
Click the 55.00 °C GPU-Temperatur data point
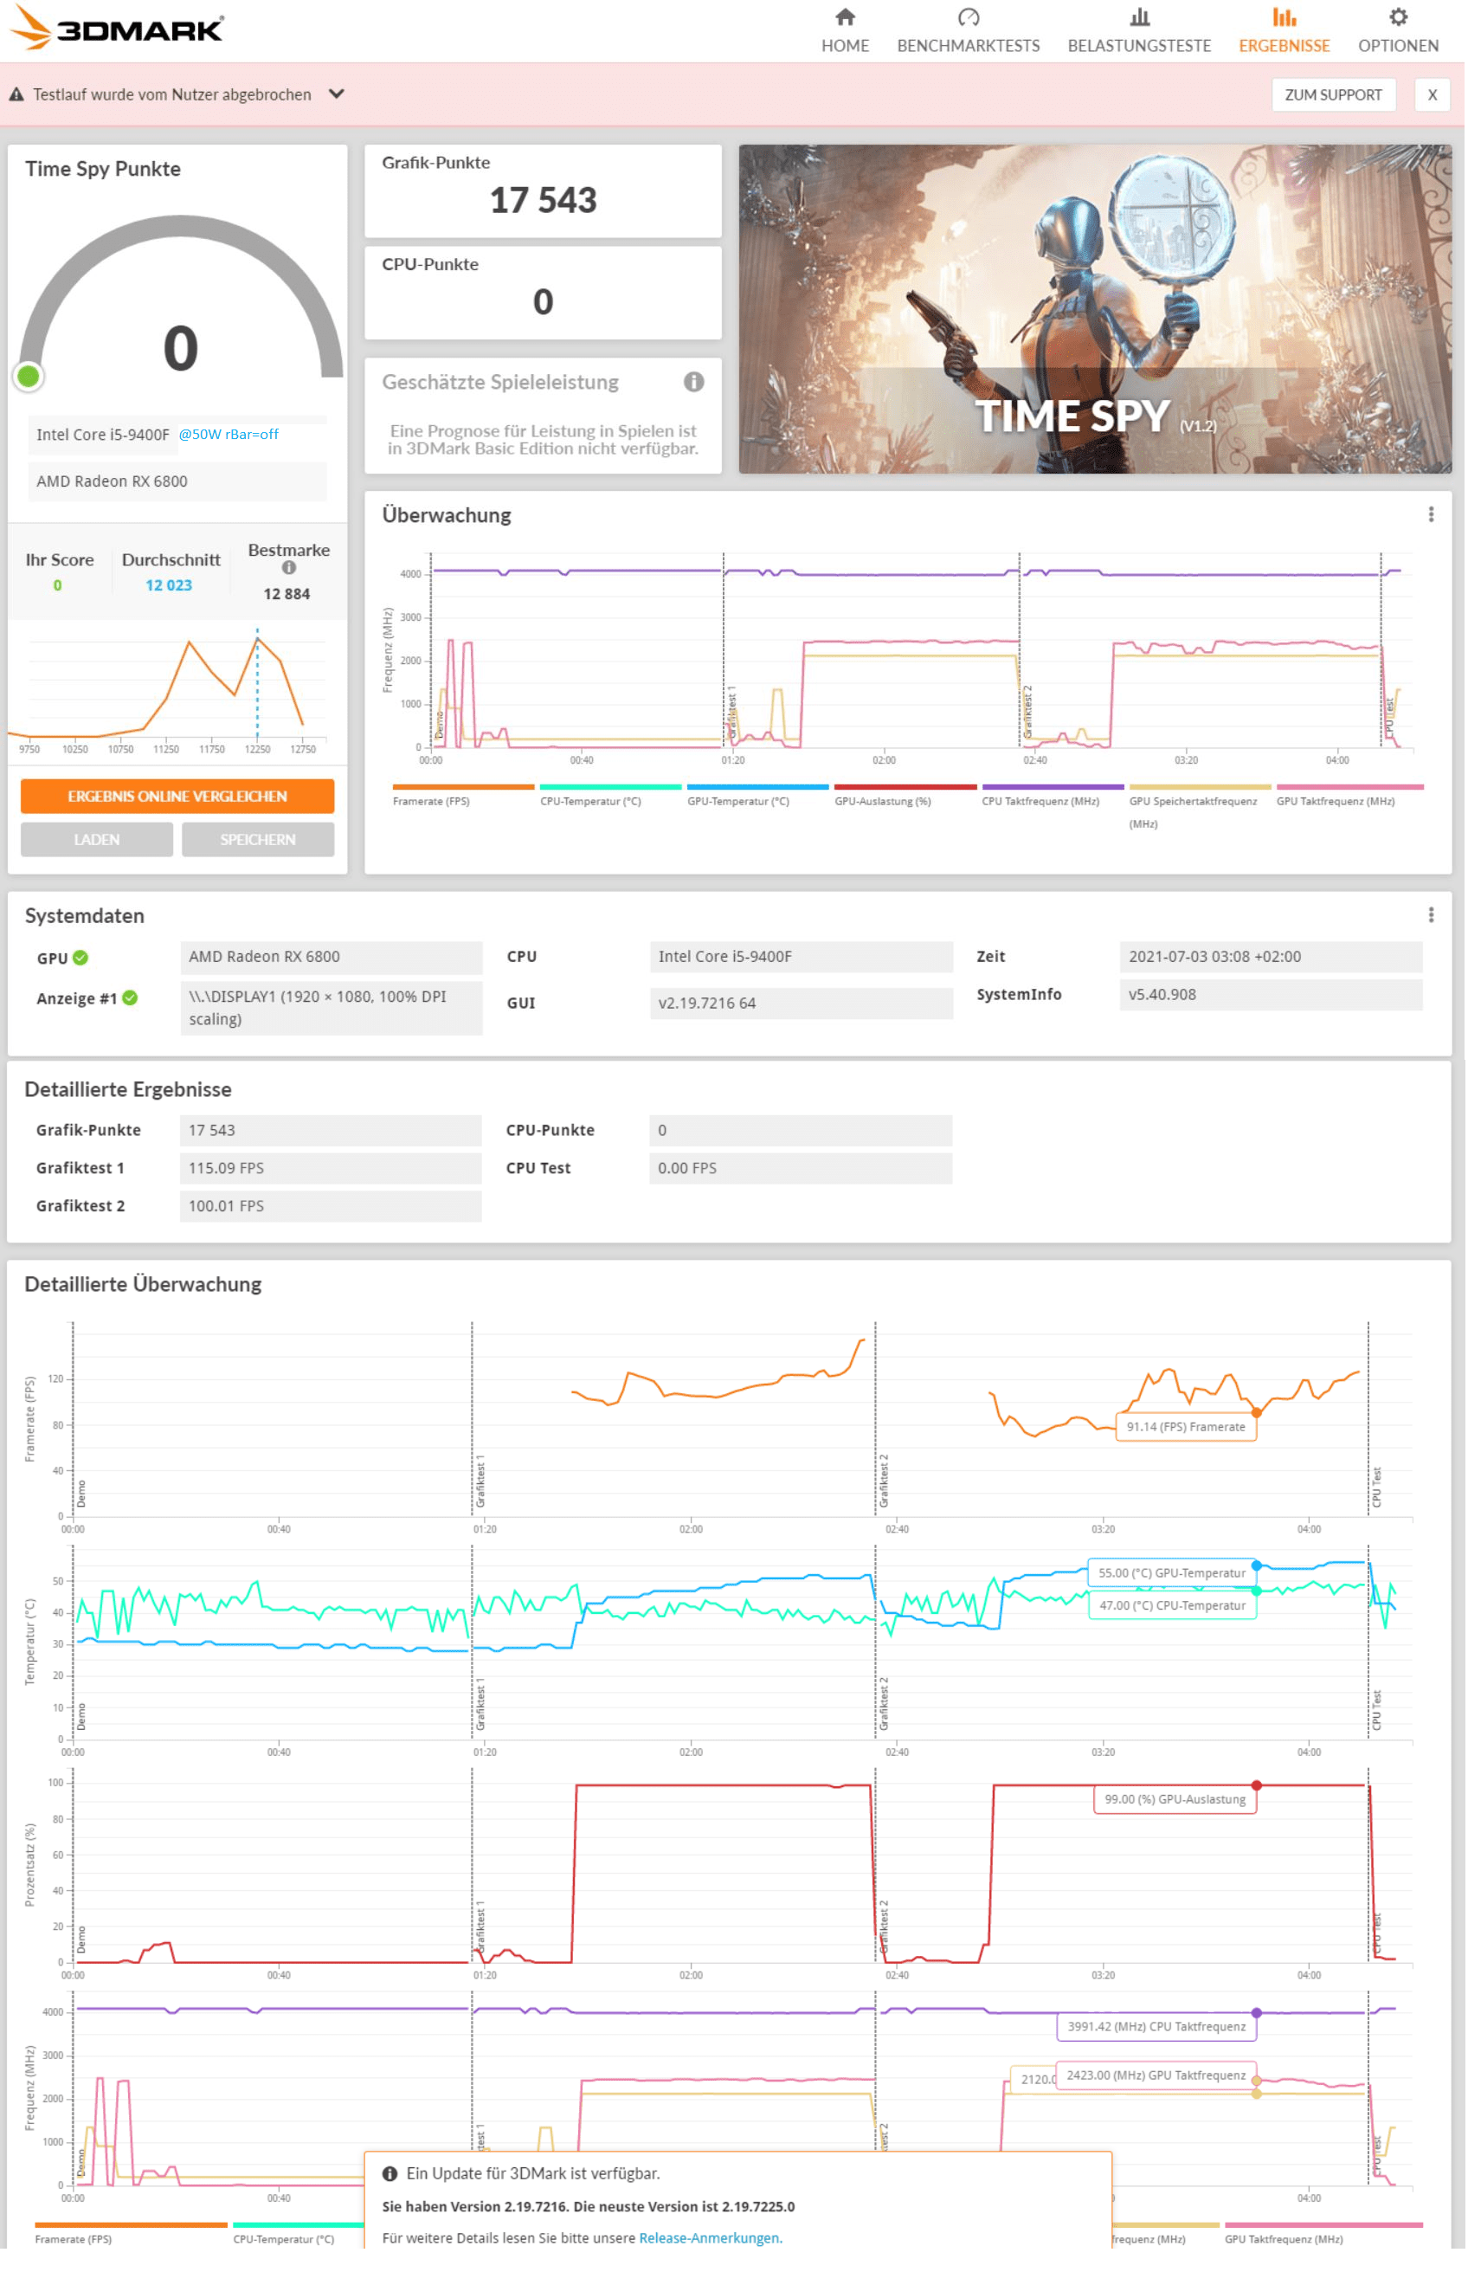point(1258,1565)
